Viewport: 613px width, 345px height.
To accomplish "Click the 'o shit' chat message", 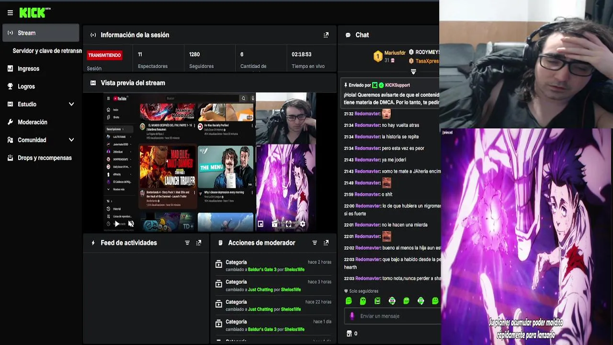I will (x=387, y=195).
